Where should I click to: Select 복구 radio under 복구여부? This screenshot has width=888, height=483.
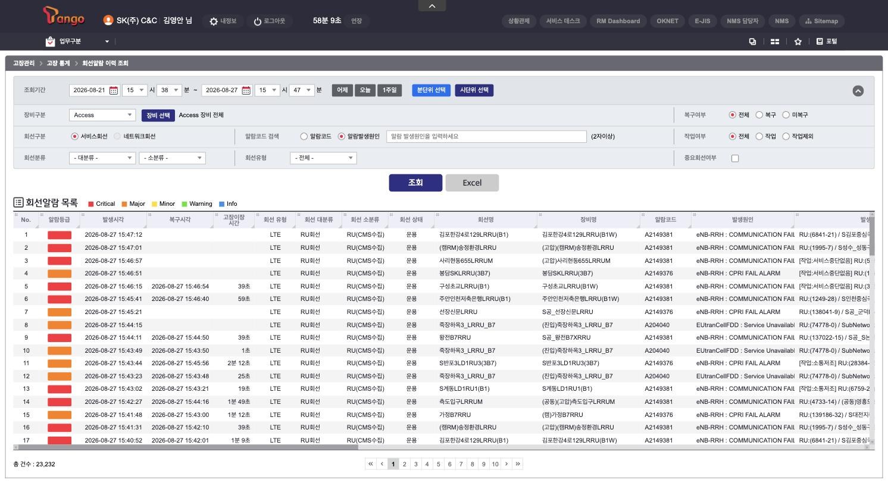[x=759, y=115]
